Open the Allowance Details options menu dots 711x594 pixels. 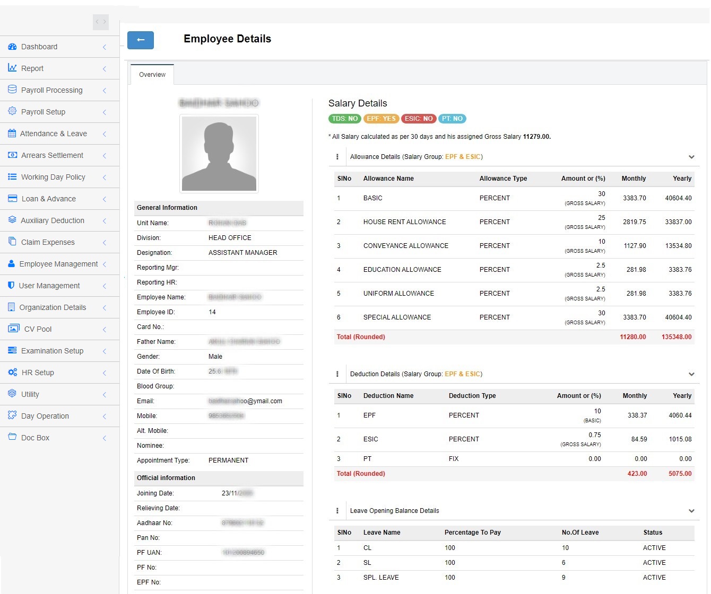tap(337, 157)
